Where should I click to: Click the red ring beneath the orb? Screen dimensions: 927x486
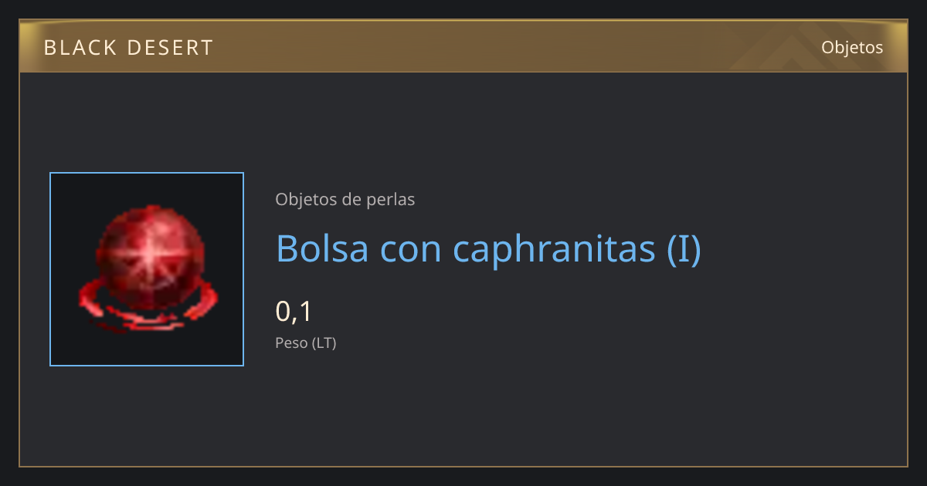click(146, 307)
